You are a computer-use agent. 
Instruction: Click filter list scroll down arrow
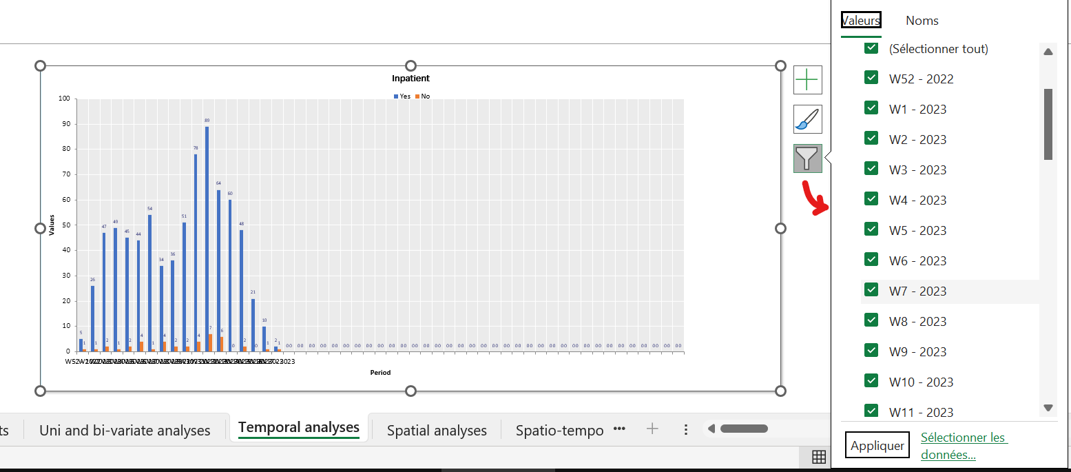coord(1048,408)
